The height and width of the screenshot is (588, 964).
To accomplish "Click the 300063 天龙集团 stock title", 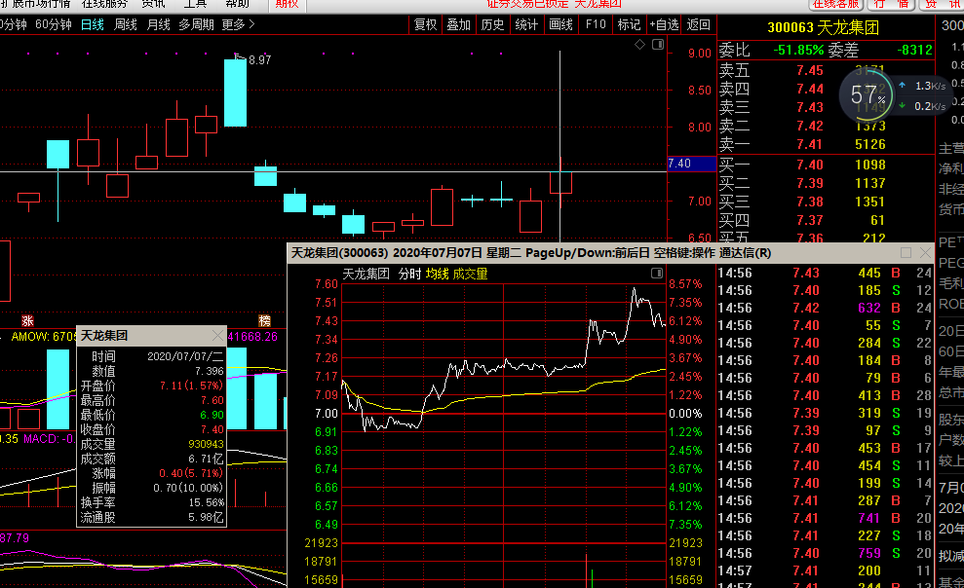I will 824,27.
